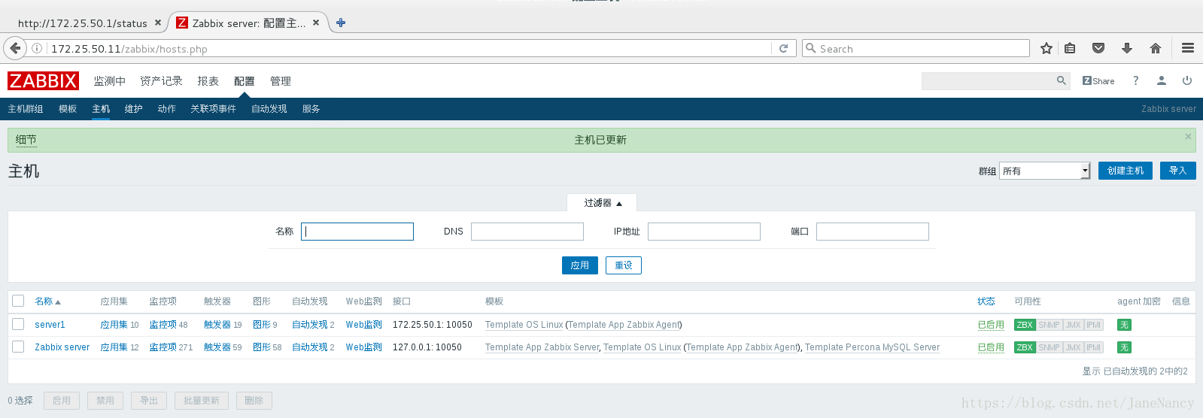Open Web监测 link for server1
Image resolution: width=1203 pixels, height=418 pixels.
[363, 325]
